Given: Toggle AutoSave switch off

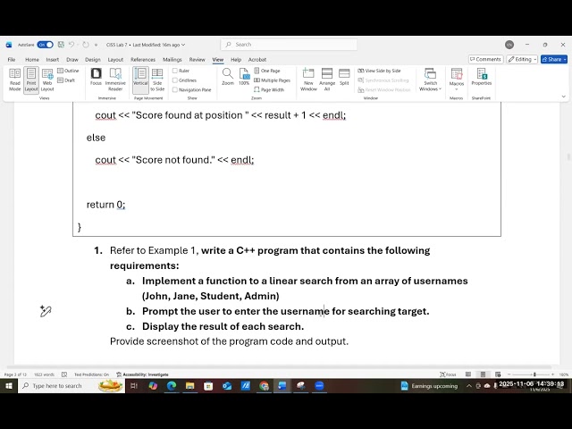Looking at the screenshot, I should (x=46, y=45).
